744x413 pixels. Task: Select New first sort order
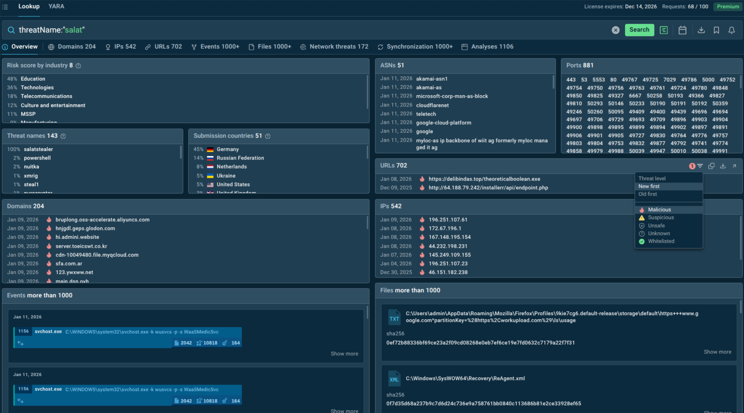[x=649, y=186]
